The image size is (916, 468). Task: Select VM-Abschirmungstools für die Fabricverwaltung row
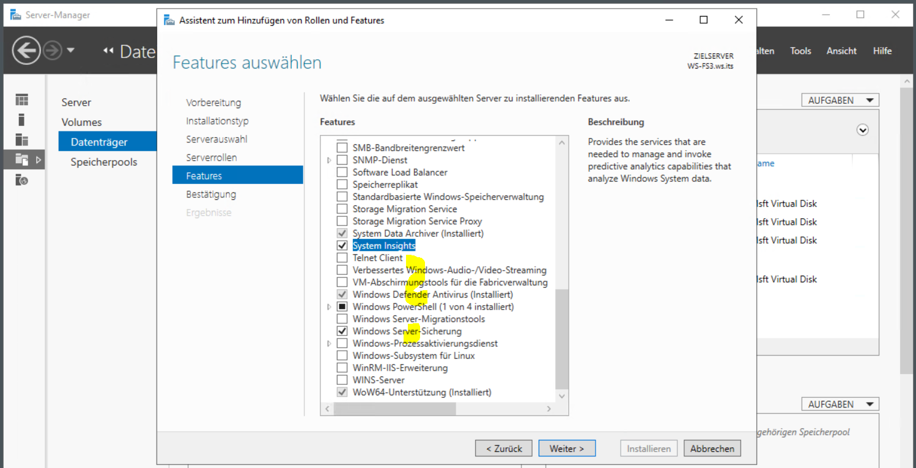[450, 282]
